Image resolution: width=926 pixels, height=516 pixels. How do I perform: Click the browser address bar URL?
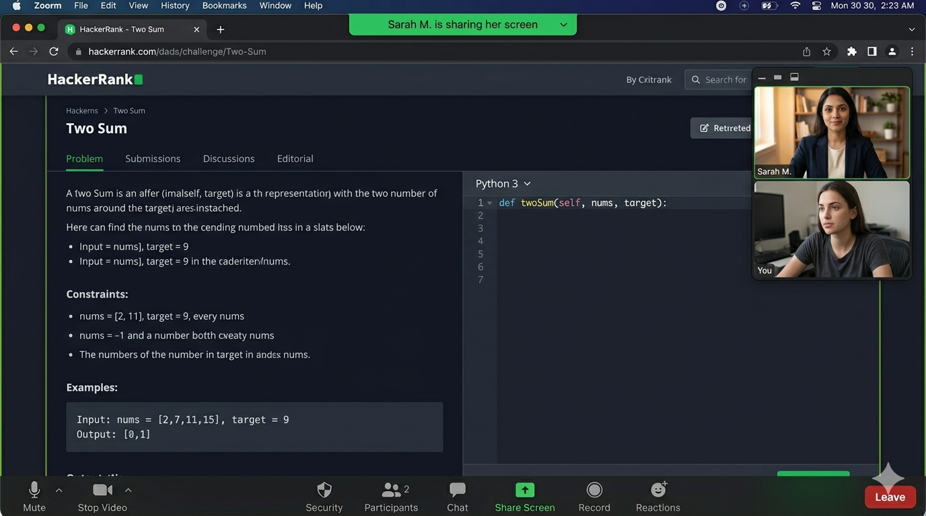pos(177,52)
